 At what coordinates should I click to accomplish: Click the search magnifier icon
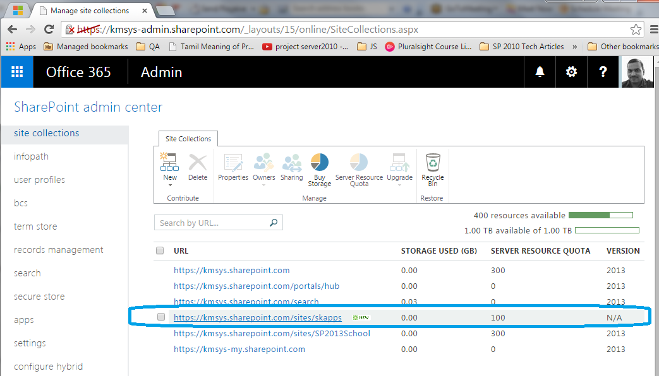[273, 223]
